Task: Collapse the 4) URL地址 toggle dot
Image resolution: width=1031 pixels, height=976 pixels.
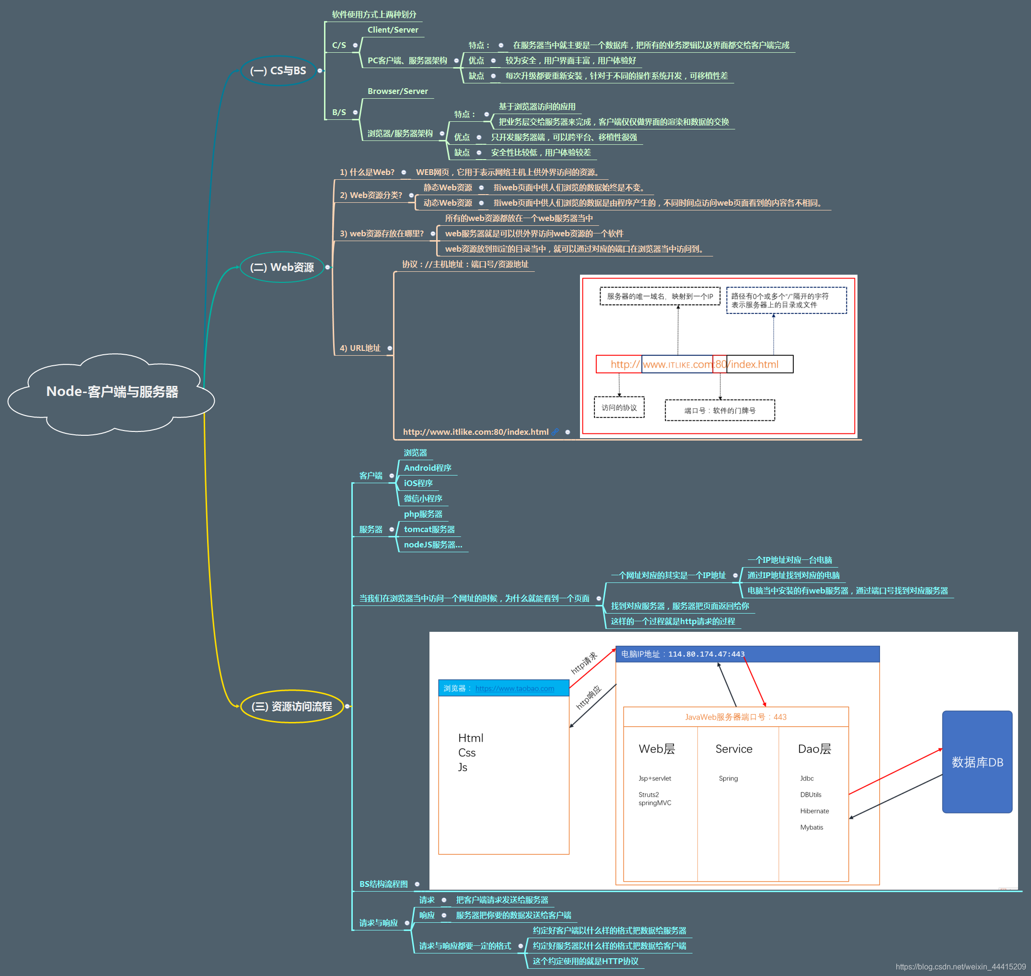Action: click(x=390, y=349)
